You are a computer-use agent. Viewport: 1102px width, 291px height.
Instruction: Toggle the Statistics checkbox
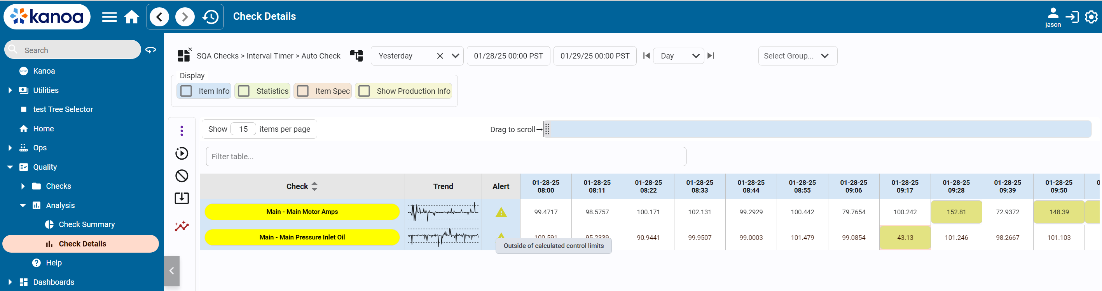click(244, 91)
